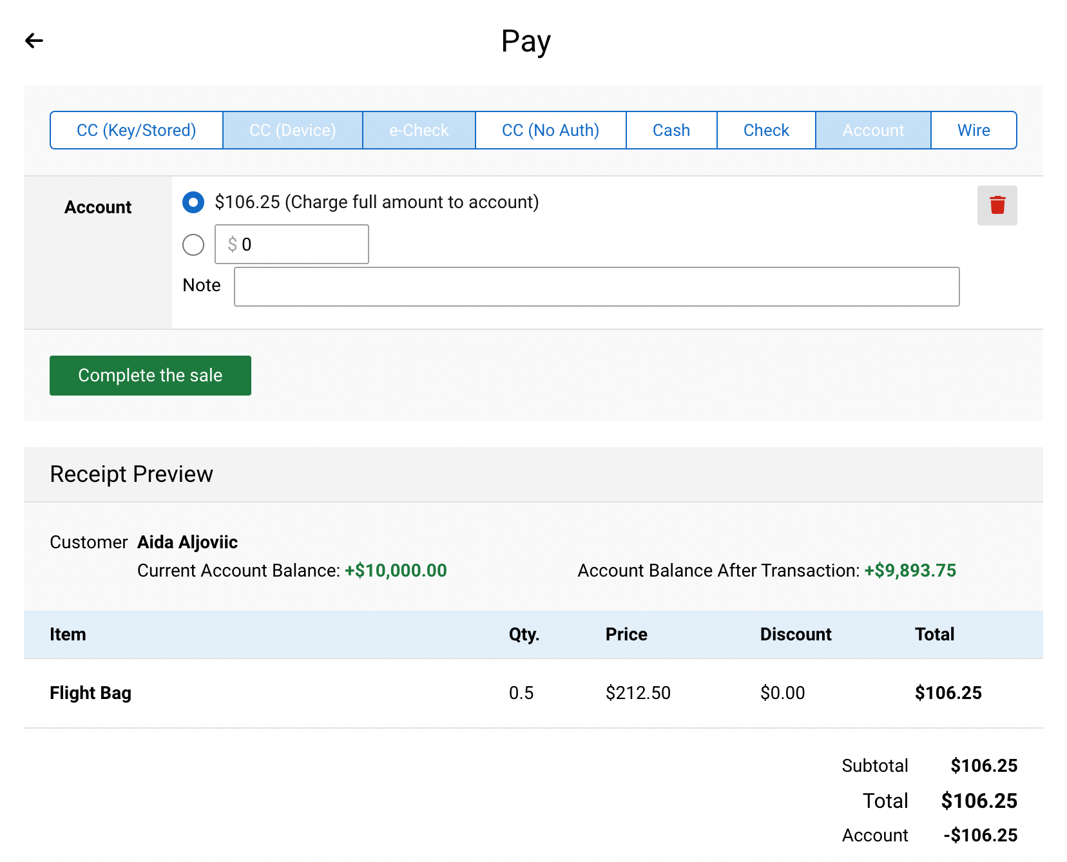This screenshot has height=862, width=1067.
Task: Choose the Wire payment tab
Action: pyautogui.click(x=974, y=130)
